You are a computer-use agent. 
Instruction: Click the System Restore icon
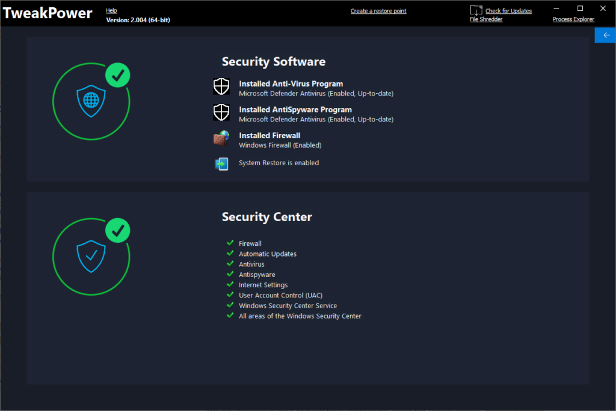coord(221,163)
